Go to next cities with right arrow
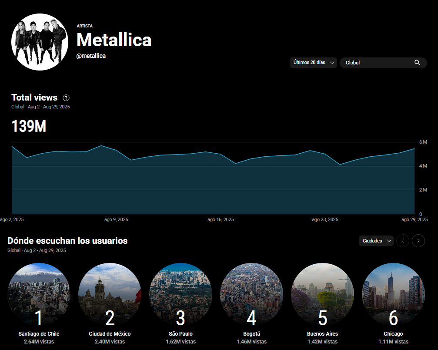 point(418,241)
